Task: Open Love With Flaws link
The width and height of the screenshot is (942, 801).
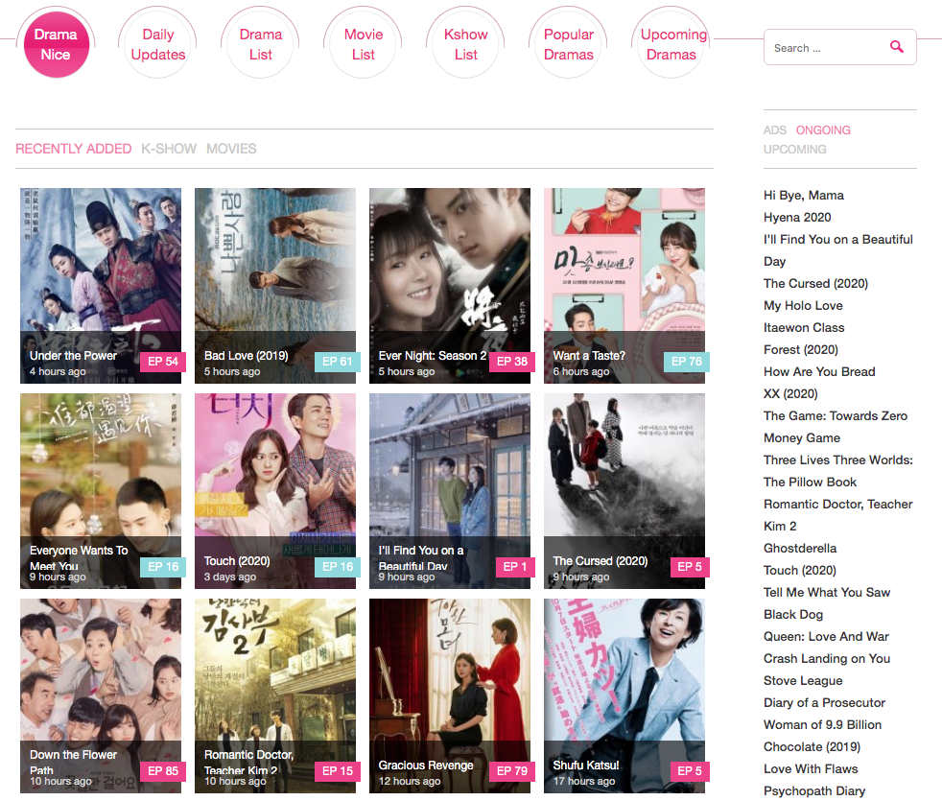Action: (x=811, y=769)
